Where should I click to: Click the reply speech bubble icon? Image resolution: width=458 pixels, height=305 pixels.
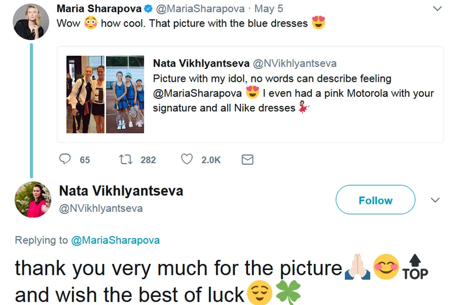[x=65, y=159]
